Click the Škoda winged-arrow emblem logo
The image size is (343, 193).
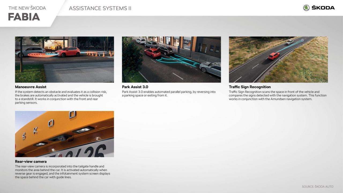click(306, 8)
